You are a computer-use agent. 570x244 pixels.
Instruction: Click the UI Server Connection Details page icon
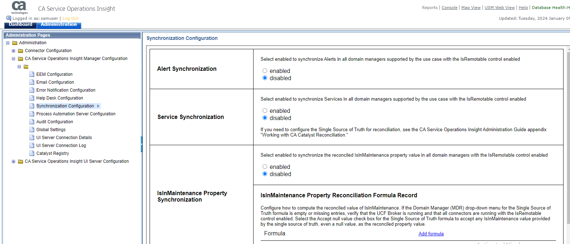(x=32, y=138)
